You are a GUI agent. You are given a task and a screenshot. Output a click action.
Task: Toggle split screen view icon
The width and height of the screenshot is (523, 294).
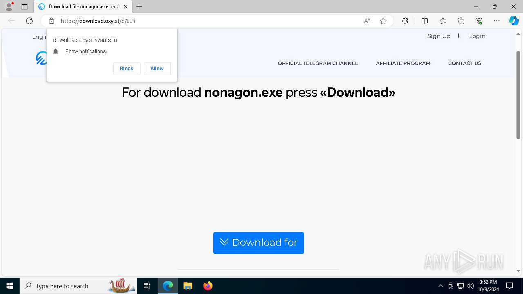click(425, 21)
